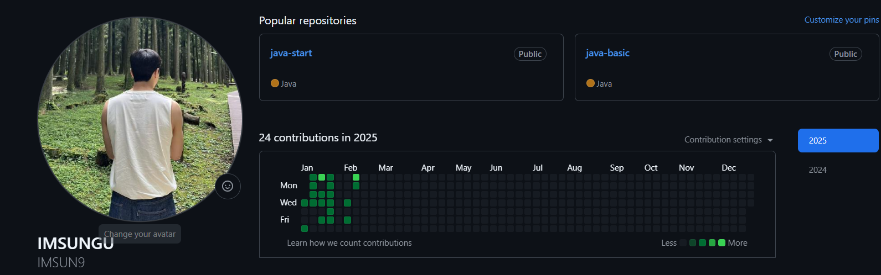The image size is (881, 275).
Task: Click the Change your avatar tooltip
Action: (x=140, y=234)
